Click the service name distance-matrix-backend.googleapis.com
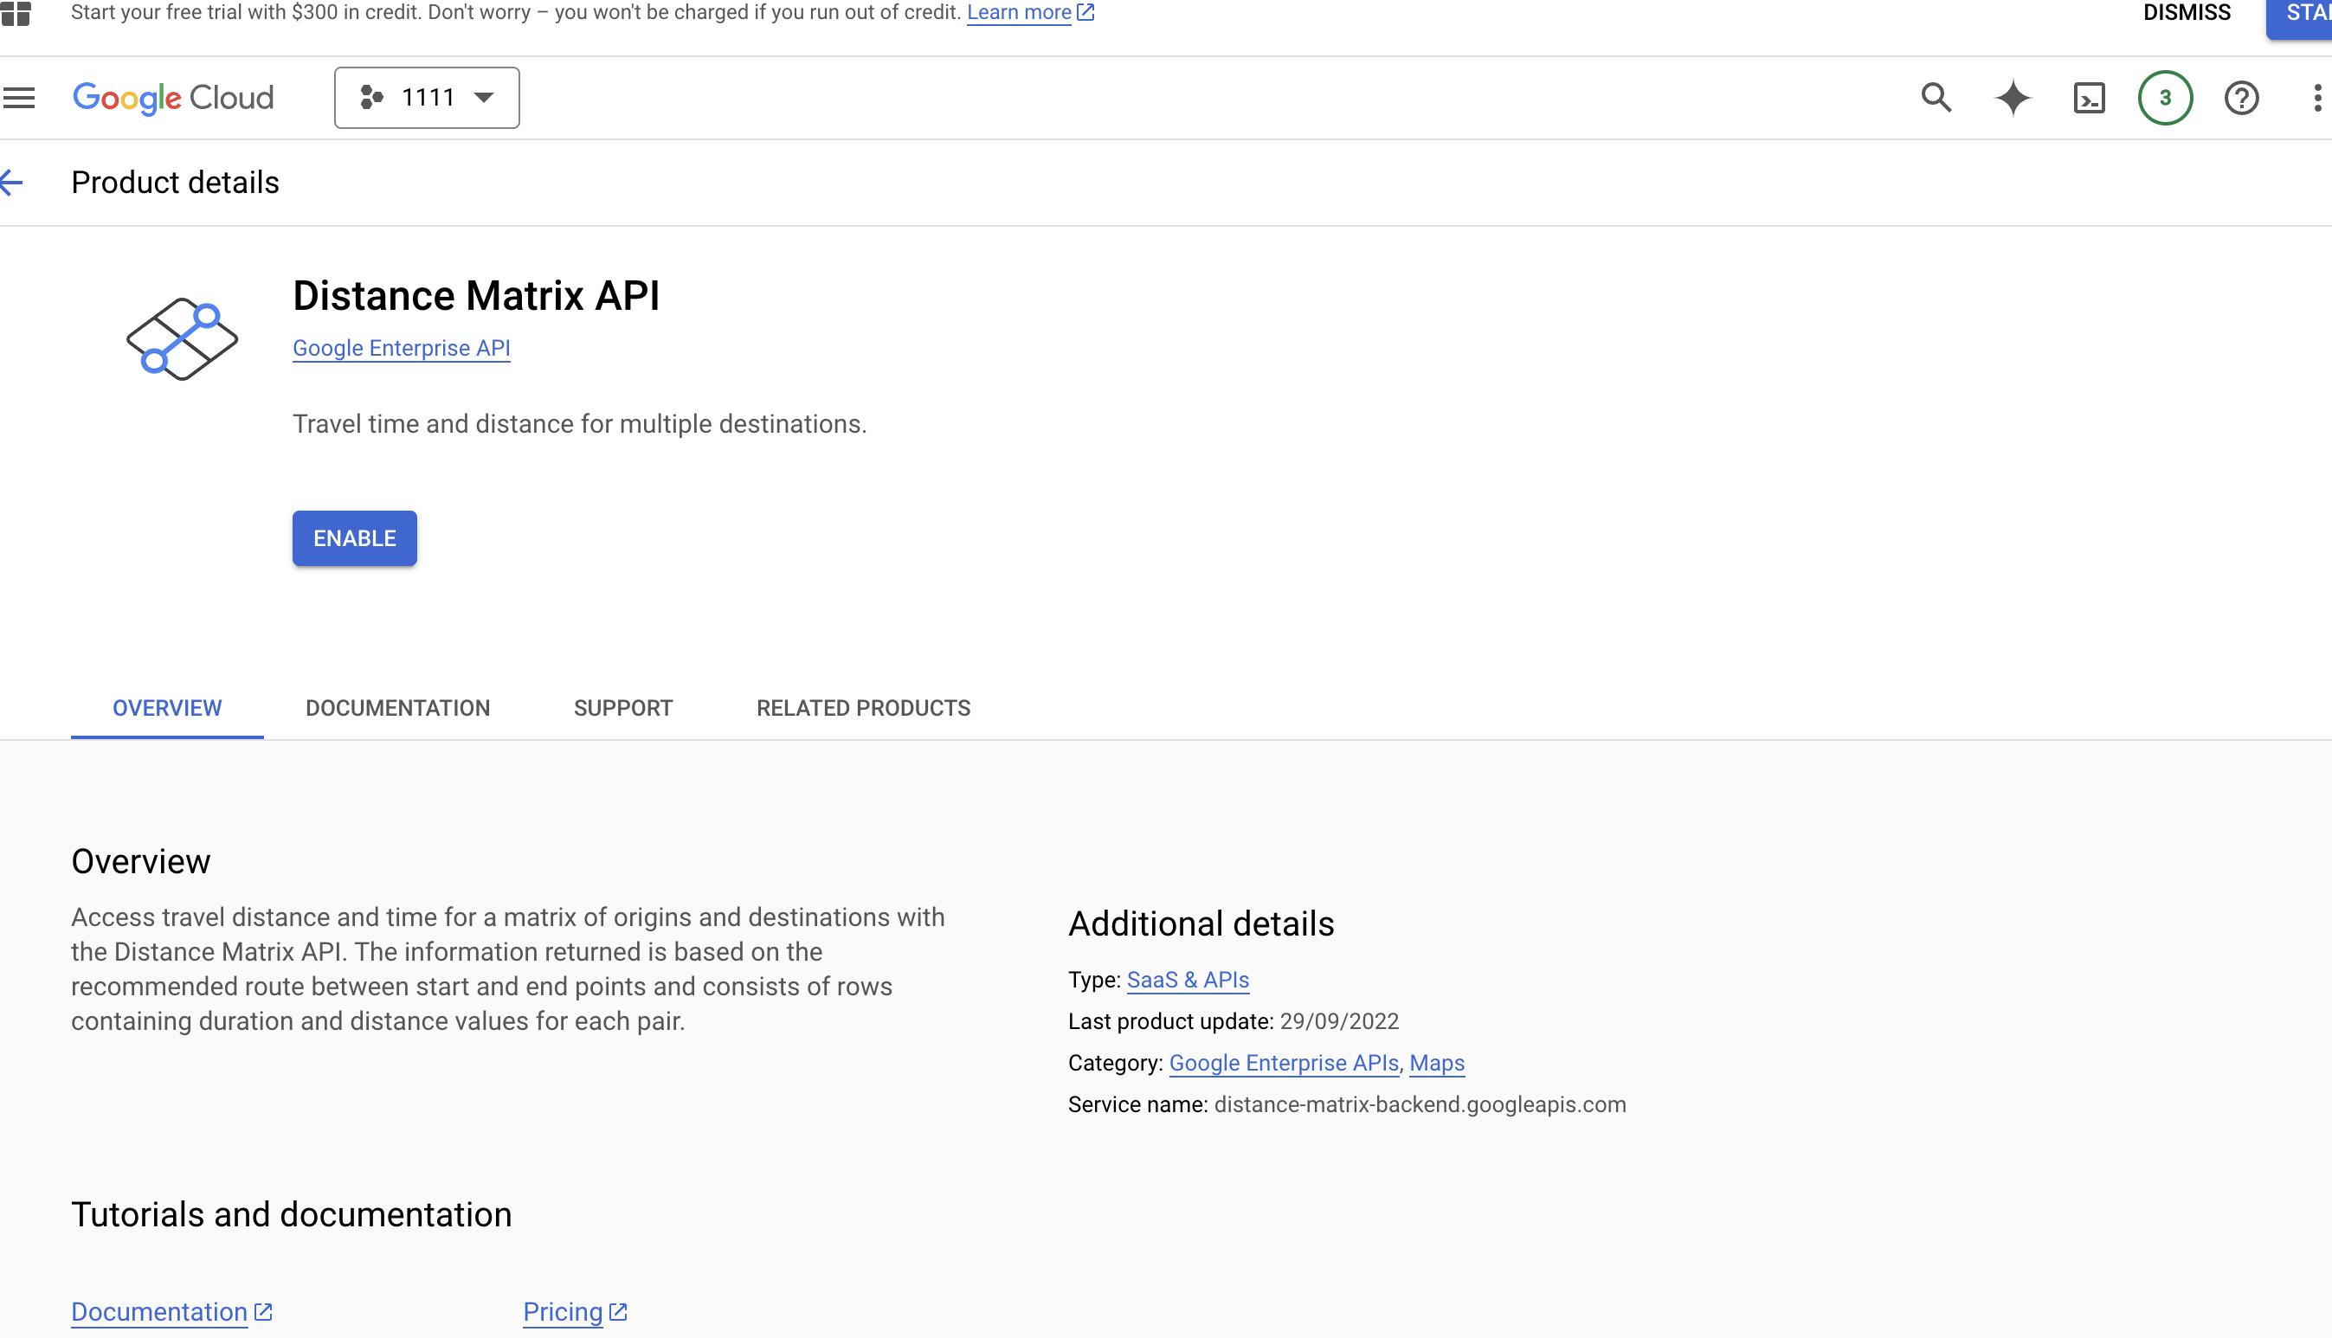The image size is (2332, 1338). tap(1420, 1104)
